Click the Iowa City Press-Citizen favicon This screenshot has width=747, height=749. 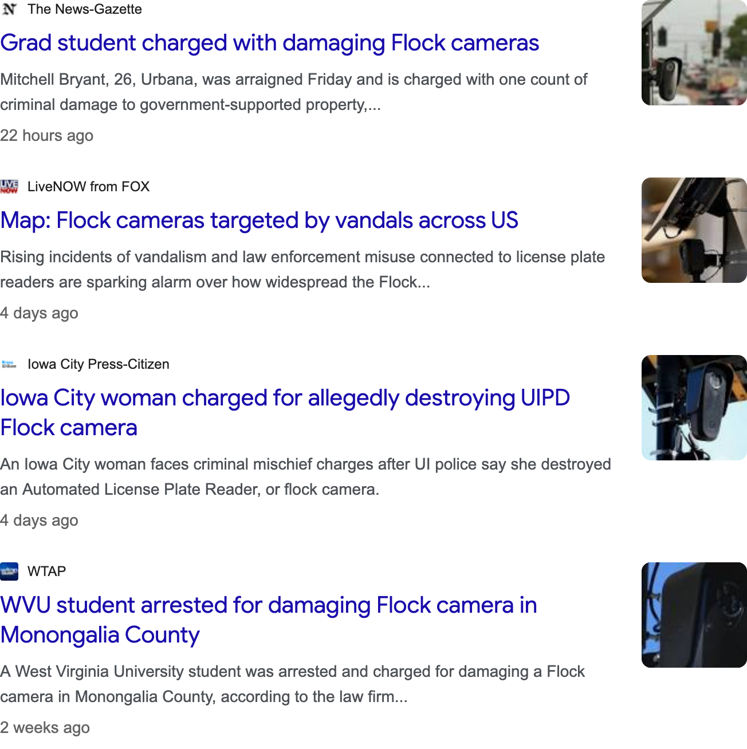click(9, 364)
